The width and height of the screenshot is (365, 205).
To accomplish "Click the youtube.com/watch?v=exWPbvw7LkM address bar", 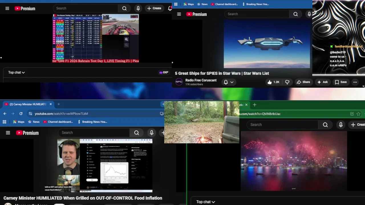I will (96, 114).
